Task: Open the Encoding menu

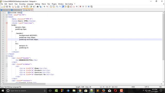Action: click(x=22, y=4)
